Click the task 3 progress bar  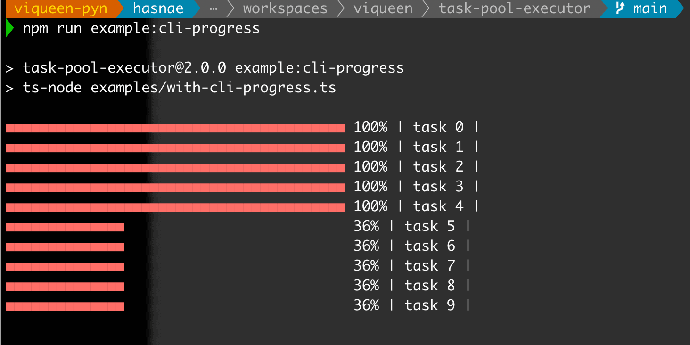pos(175,188)
